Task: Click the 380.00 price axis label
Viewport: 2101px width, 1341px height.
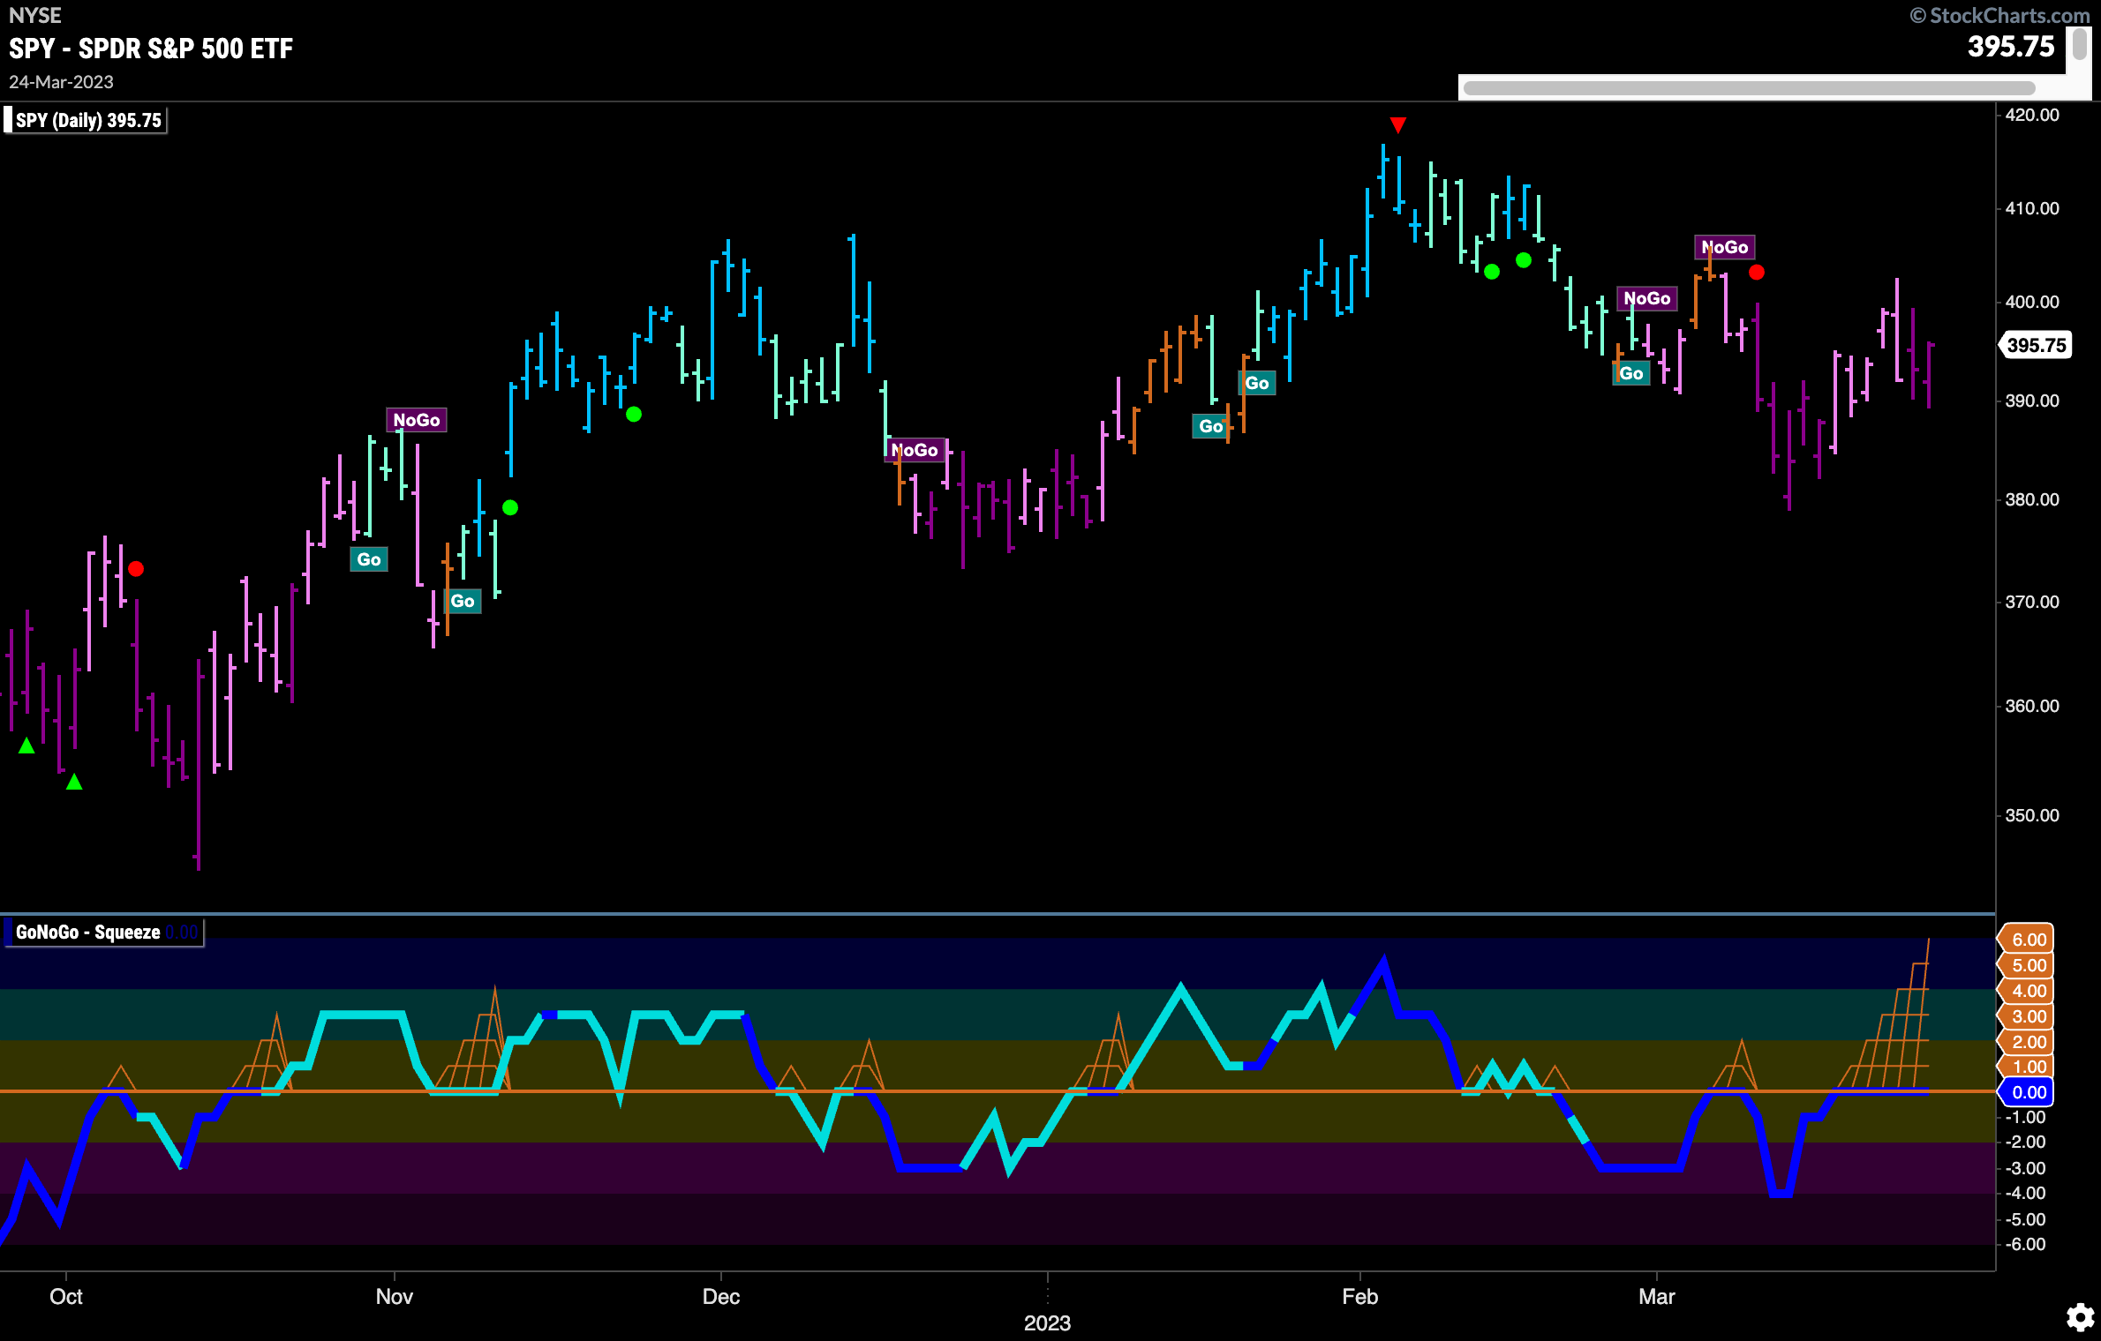Action: tap(2031, 499)
